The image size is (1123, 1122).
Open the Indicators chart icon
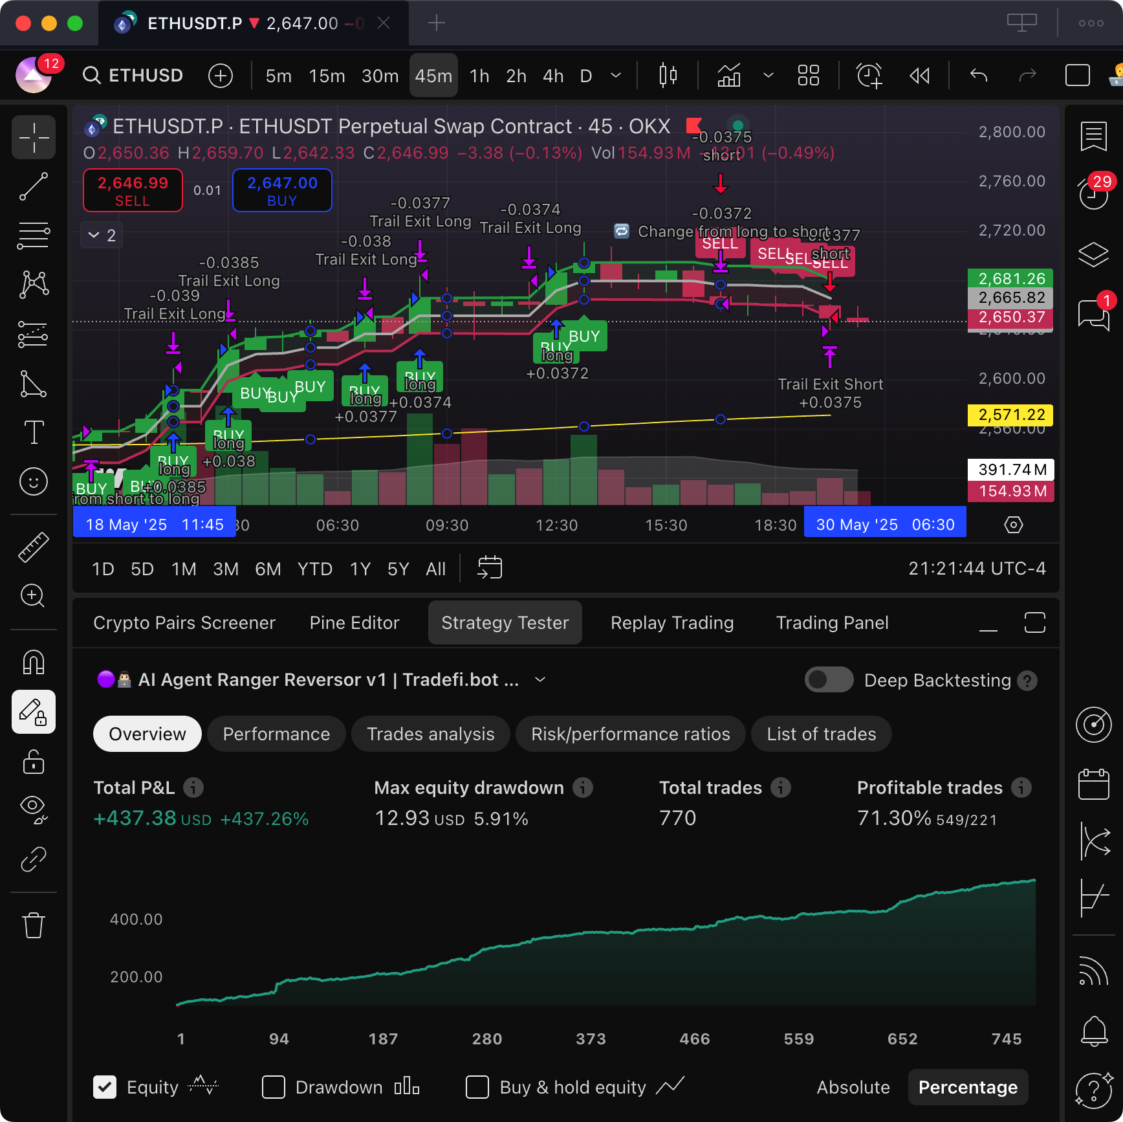[x=729, y=76]
